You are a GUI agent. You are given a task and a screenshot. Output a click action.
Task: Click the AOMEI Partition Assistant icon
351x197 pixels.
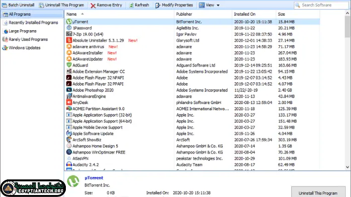tap(69, 109)
